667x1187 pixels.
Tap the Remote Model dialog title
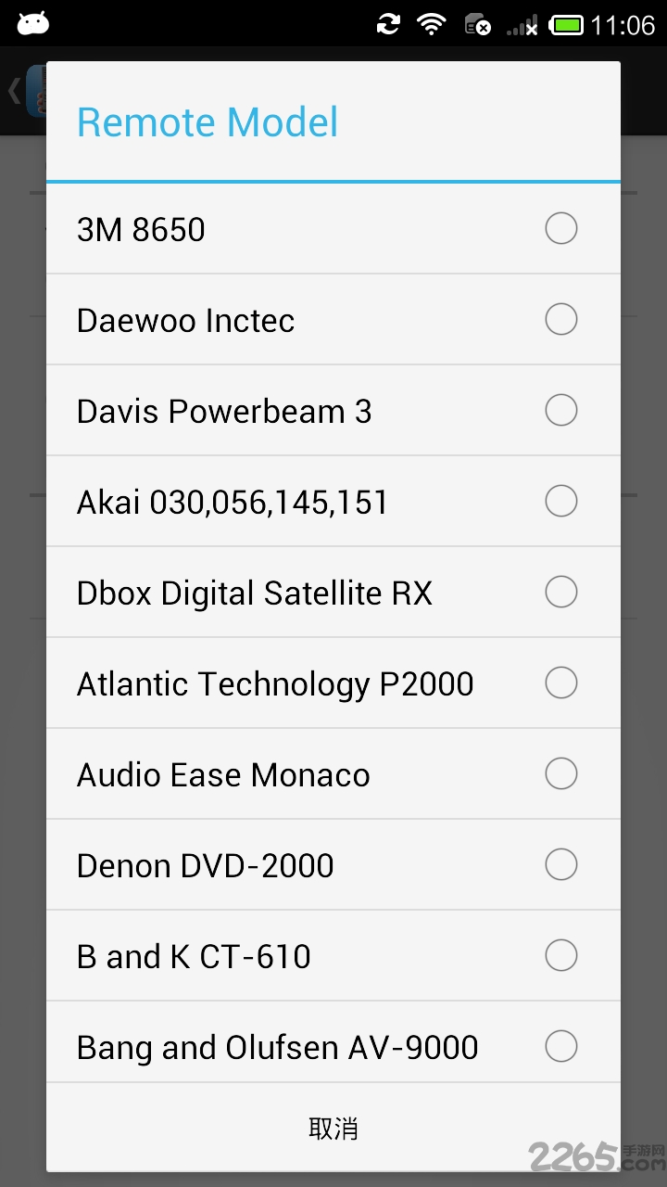click(208, 122)
